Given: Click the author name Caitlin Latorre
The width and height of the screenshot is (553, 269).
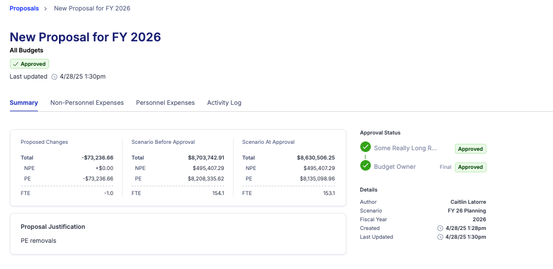Looking at the screenshot, I should point(468,202).
